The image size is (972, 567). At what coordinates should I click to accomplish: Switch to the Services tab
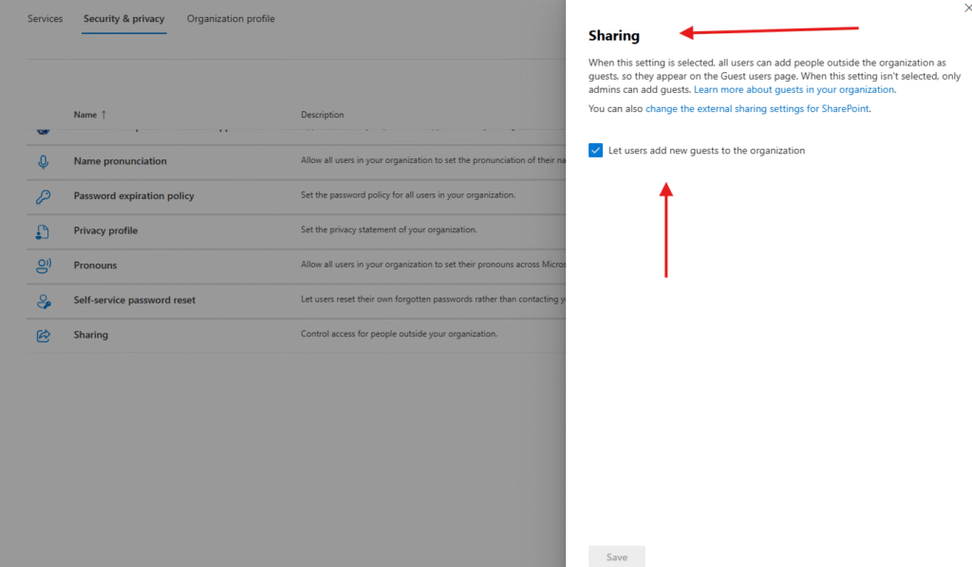45,19
